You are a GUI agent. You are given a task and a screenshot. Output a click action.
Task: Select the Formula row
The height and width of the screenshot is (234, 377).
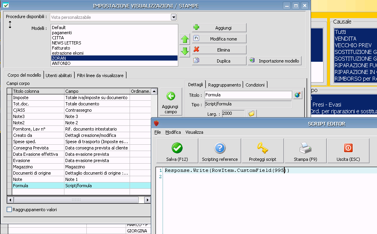point(82,186)
